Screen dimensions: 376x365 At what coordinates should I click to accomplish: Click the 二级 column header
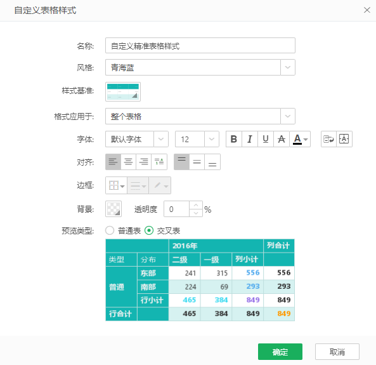click(x=185, y=260)
